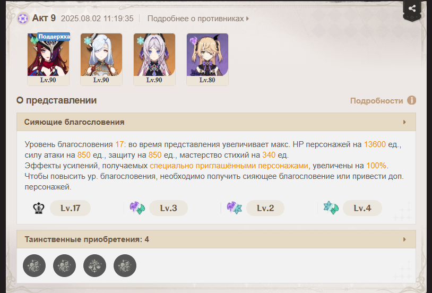Select the crown blessing level icon
This screenshot has height=293, width=432.
pyautogui.click(x=39, y=208)
